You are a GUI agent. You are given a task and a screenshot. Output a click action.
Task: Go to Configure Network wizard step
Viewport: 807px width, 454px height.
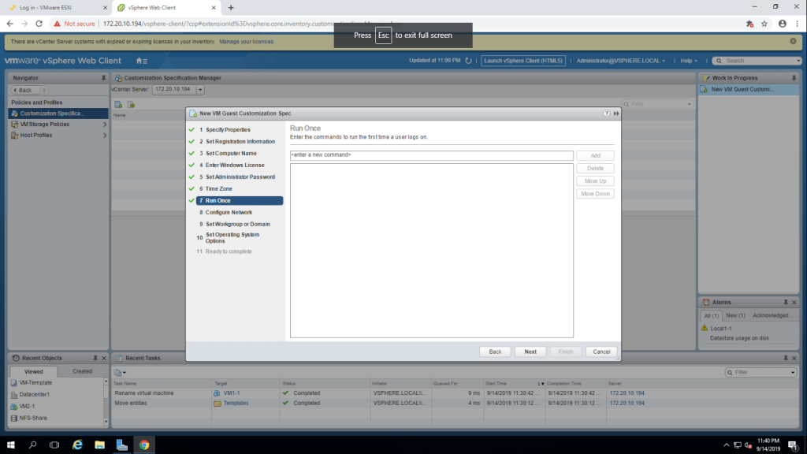point(229,212)
